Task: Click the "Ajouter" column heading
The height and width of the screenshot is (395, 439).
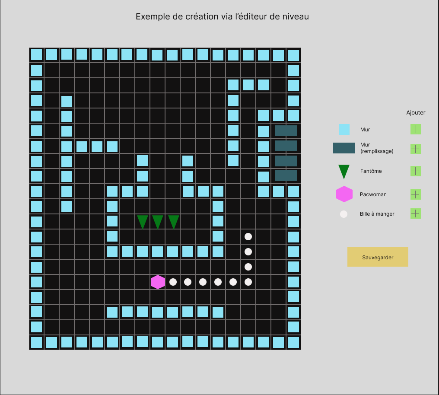Action: [x=416, y=112]
